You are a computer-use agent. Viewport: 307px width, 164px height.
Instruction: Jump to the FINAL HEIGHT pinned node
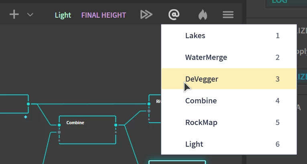104,15
